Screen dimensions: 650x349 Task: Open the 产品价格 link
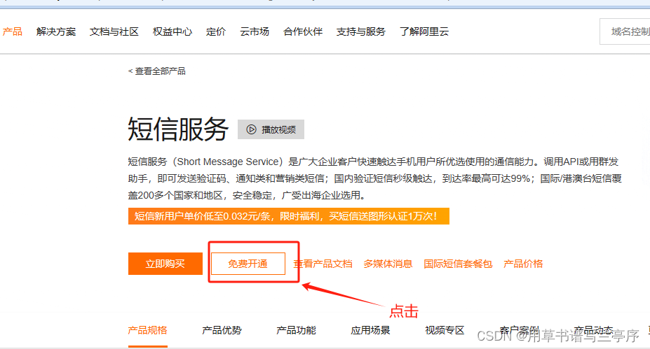[x=523, y=264]
